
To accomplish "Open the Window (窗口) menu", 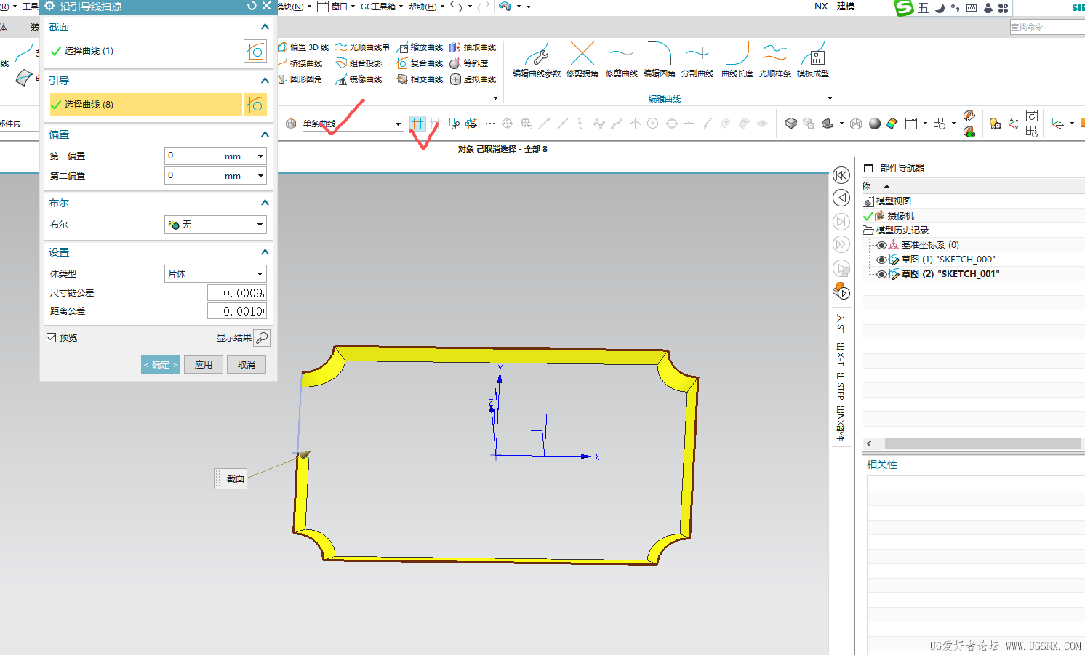I will (343, 7).
